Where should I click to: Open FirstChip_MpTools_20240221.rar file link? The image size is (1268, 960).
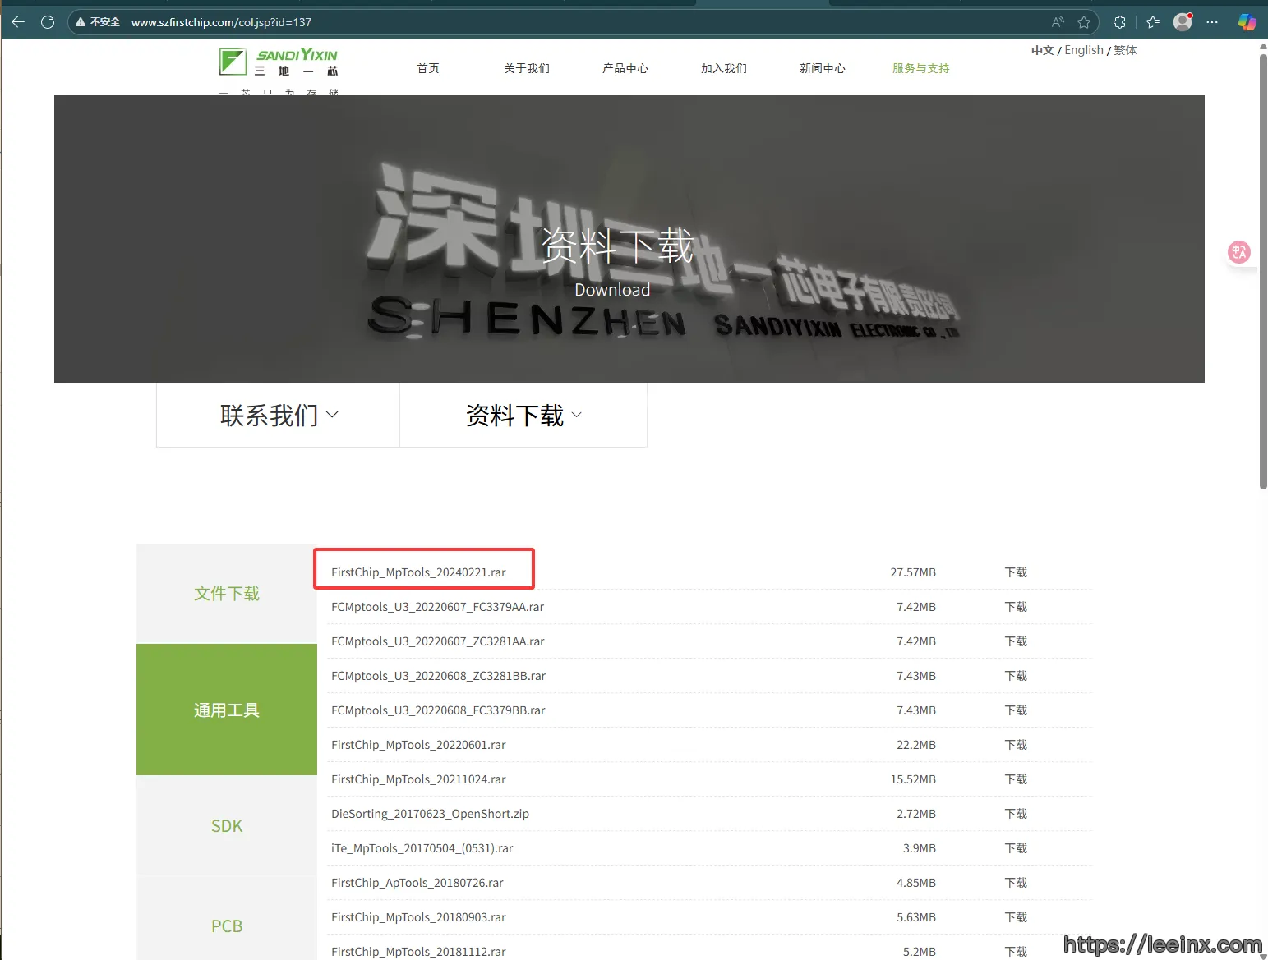pos(418,572)
